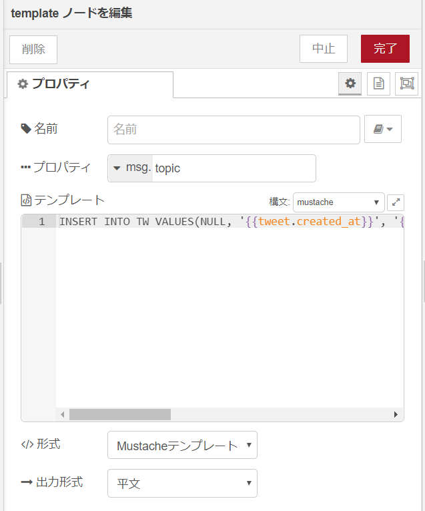Click the INSERT INTO TW template line
425x511 pixels.
(x=231, y=222)
